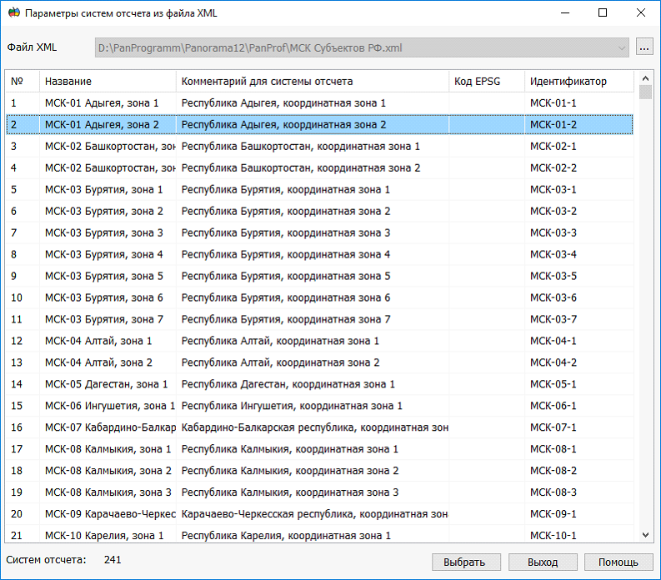Select row МСК-08 Калмыкия, зона 1
Screen dimensions: 661x580
(x=319, y=449)
